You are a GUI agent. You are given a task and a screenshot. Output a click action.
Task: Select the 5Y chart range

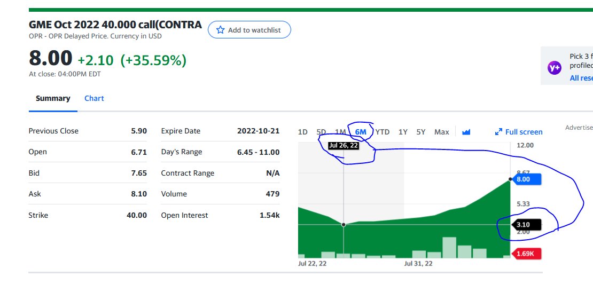coord(421,132)
